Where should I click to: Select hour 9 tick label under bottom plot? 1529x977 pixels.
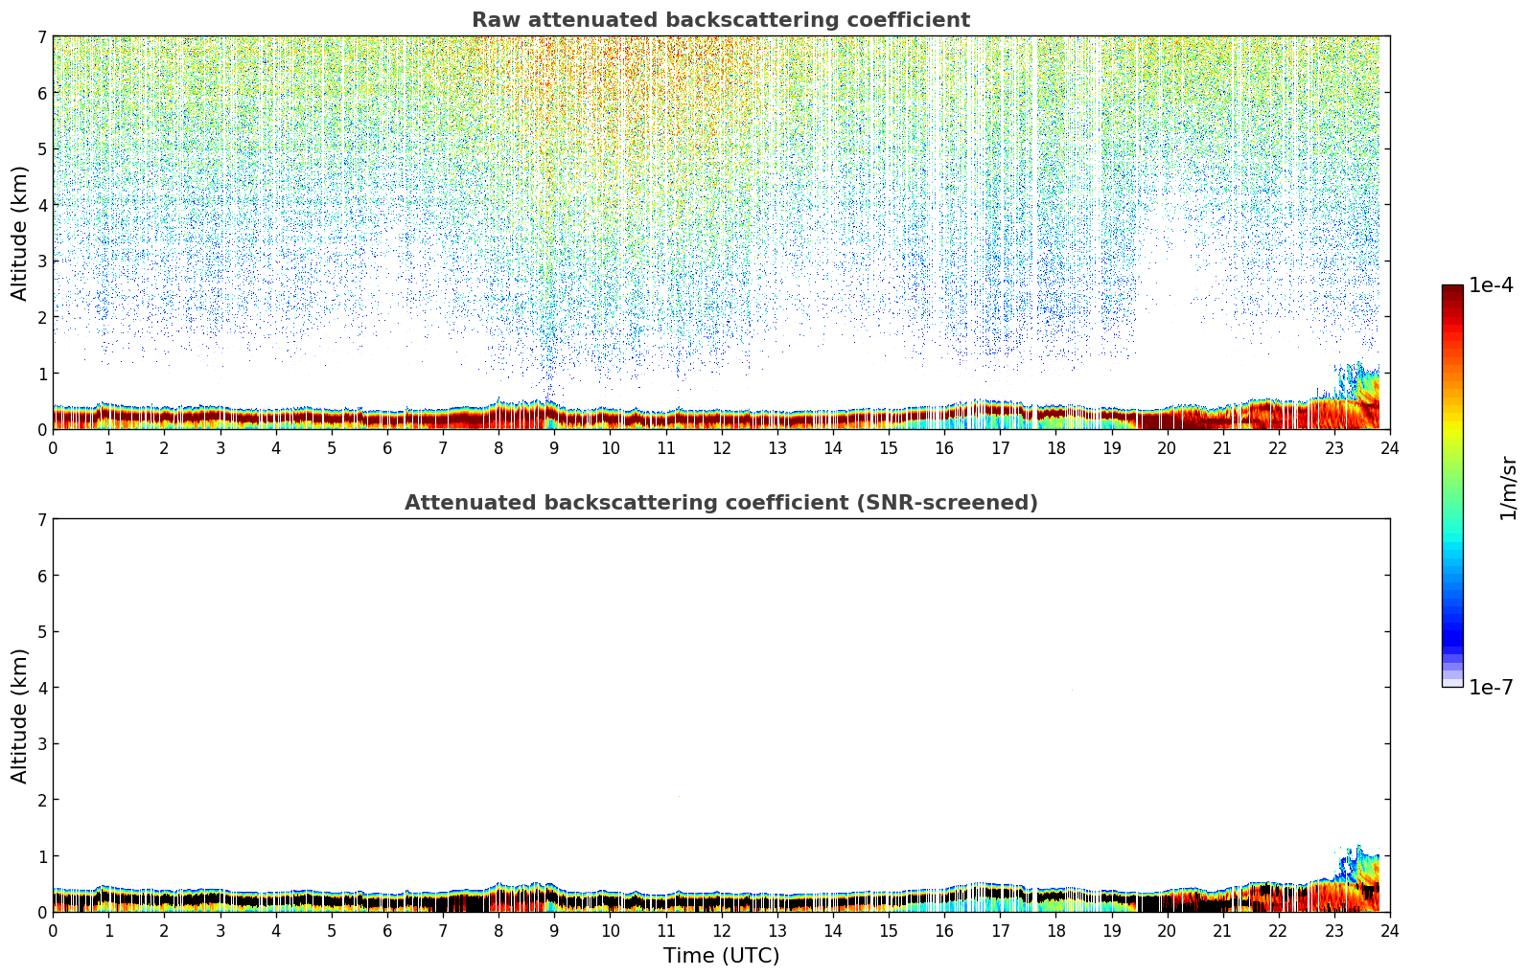point(554,930)
